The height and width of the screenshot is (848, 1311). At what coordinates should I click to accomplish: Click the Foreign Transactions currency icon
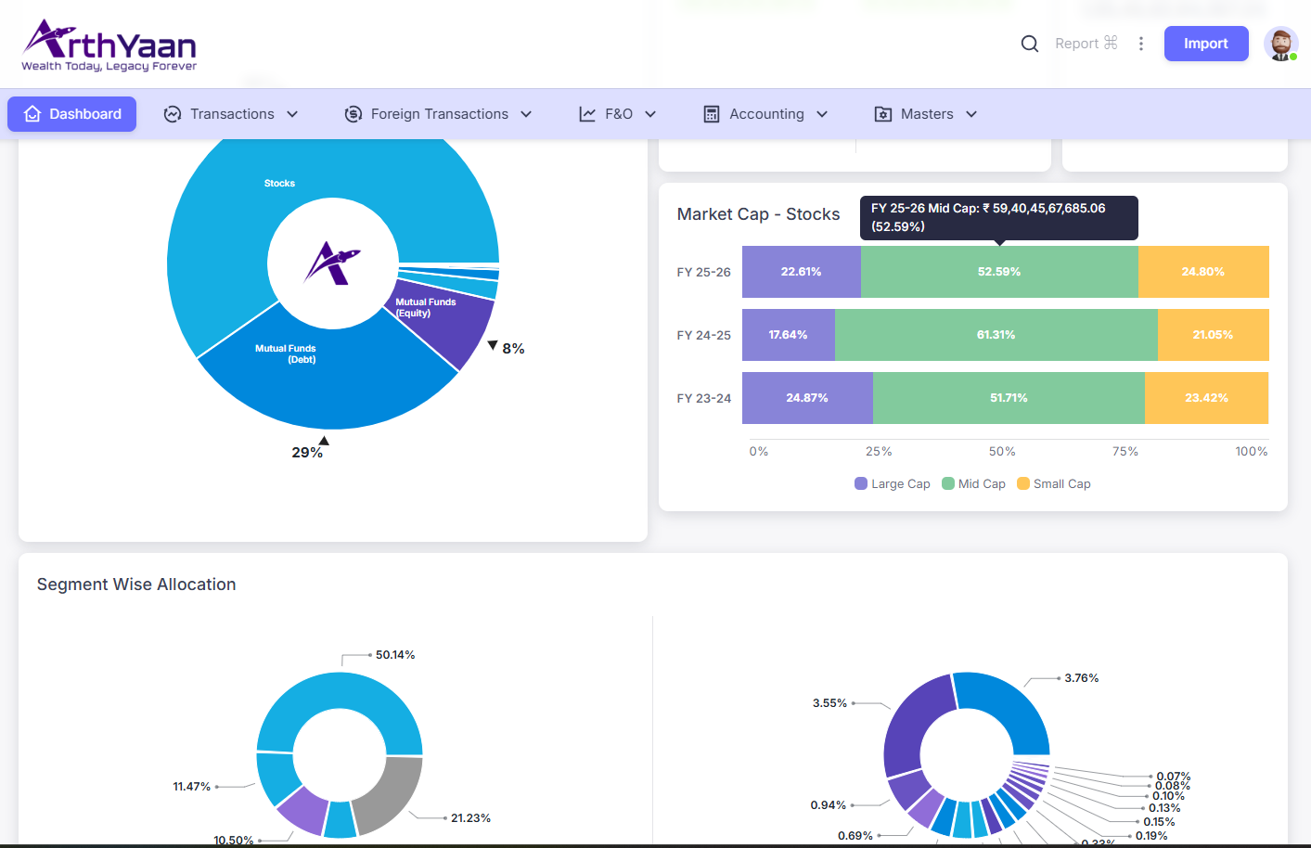(353, 114)
